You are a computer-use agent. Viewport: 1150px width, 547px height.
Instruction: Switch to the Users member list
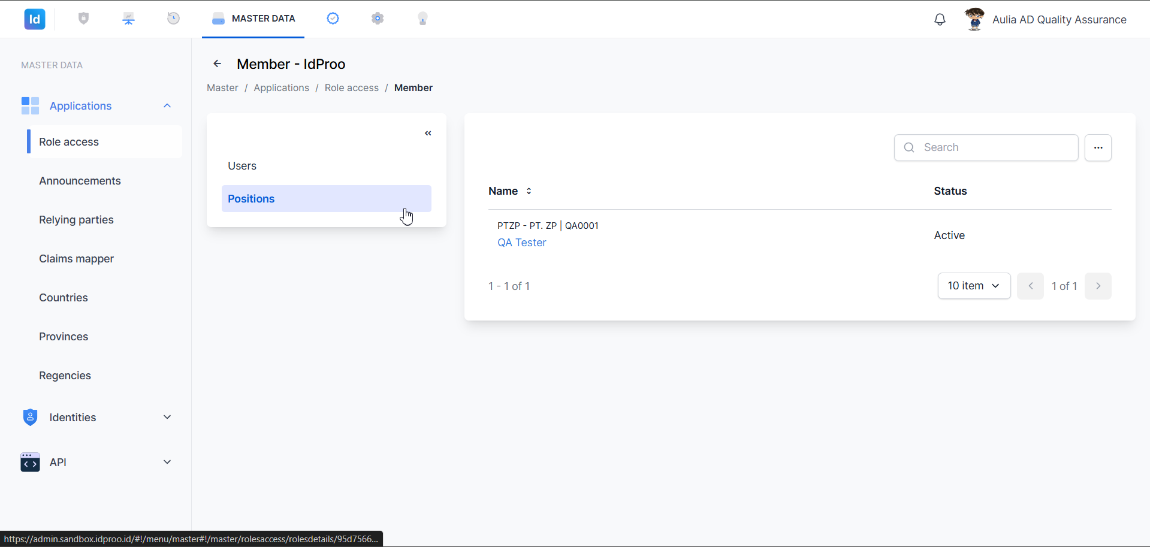tap(326, 166)
